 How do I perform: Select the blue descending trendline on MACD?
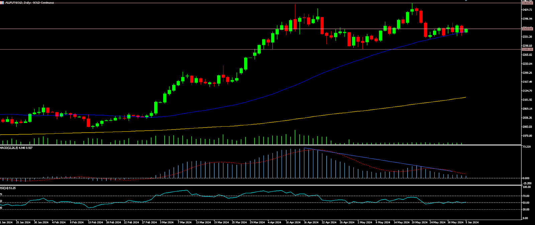pyautogui.click(x=378, y=160)
